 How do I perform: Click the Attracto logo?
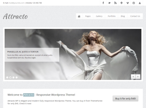[x=15, y=16]
